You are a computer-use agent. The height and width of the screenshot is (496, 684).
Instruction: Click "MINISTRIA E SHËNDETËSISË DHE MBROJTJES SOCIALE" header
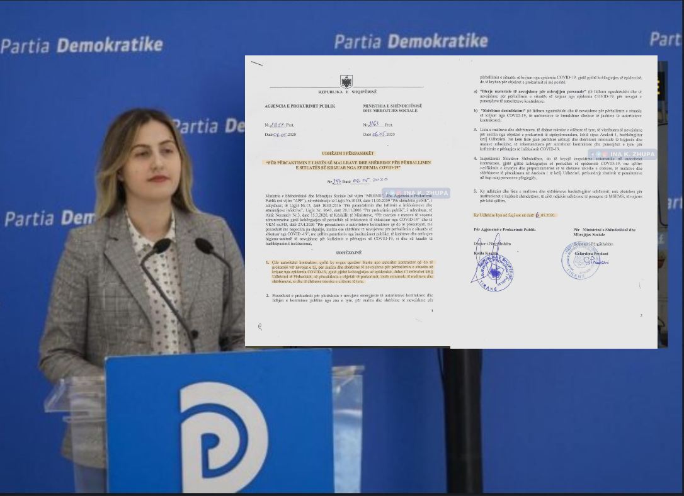tap(392, 108)
